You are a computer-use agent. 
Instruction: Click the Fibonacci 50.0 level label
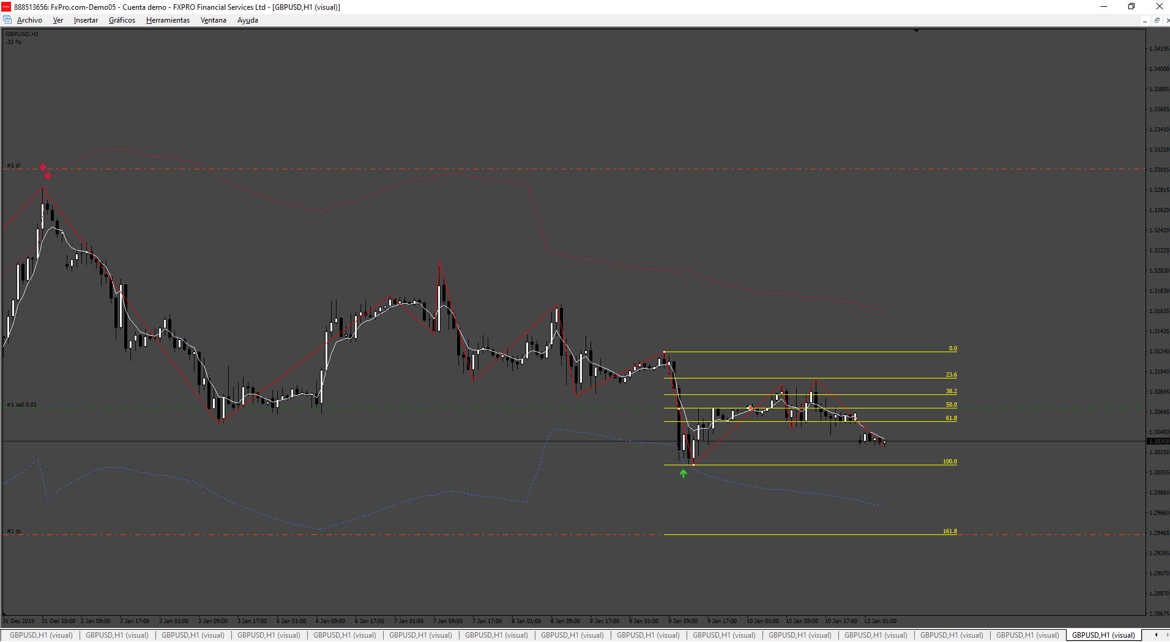click(x=951, y=405)
